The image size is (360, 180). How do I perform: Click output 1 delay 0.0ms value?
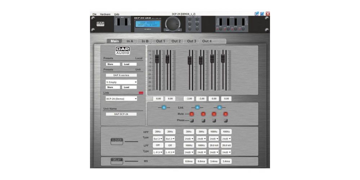(189, 161)
